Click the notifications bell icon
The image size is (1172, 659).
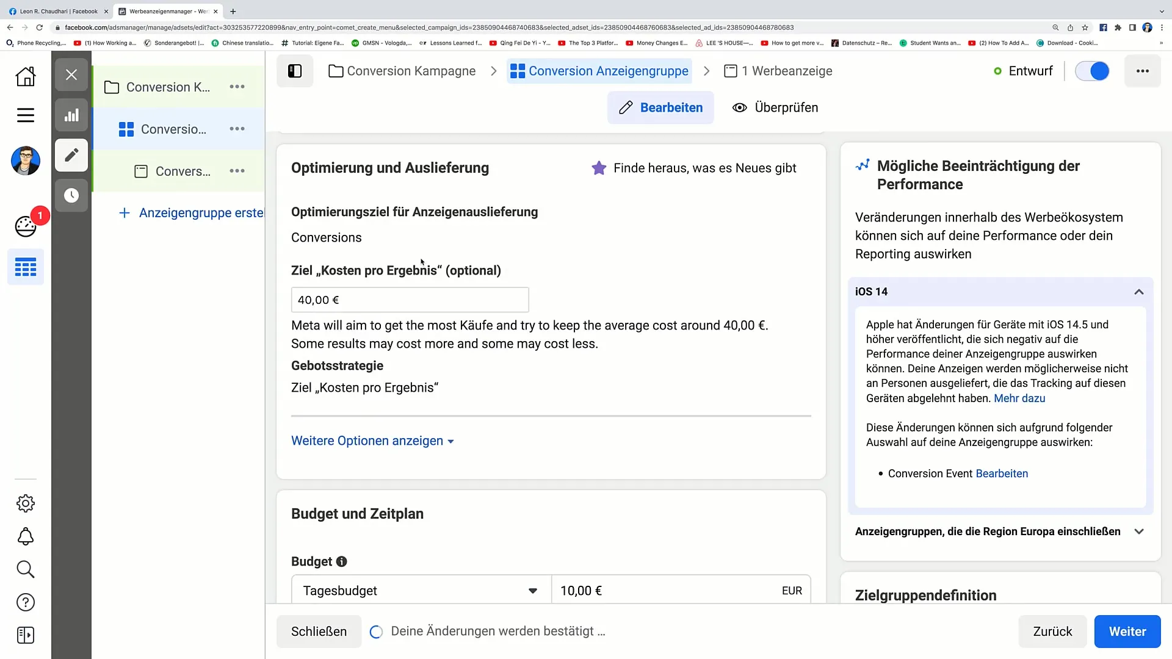pos(25,536)
